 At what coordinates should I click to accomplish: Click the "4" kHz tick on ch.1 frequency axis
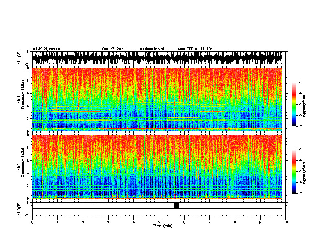(28, 106)
